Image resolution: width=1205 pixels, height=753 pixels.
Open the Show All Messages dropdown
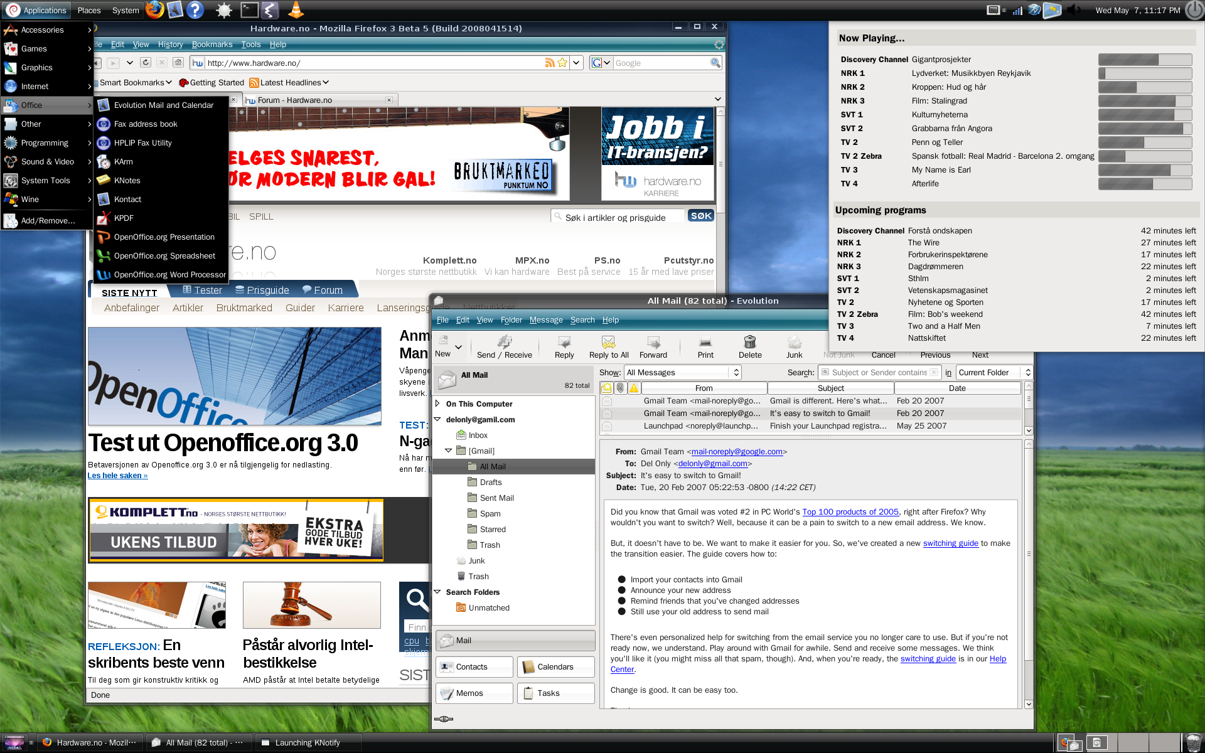682,372
